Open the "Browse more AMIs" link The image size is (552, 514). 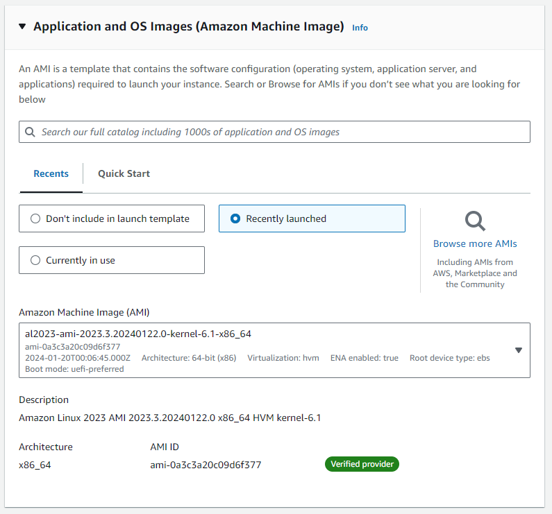(475, 243)
